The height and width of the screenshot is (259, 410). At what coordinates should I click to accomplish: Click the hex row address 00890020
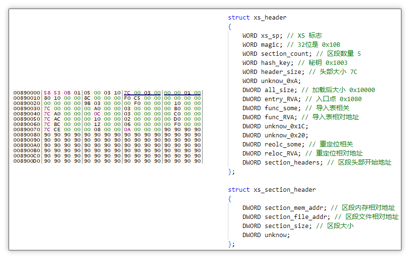pyautogui.click(x=27, y=104)
